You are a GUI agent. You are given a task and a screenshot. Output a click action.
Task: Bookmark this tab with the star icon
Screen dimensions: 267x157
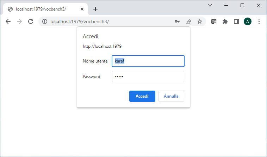[x=200, y=21]
